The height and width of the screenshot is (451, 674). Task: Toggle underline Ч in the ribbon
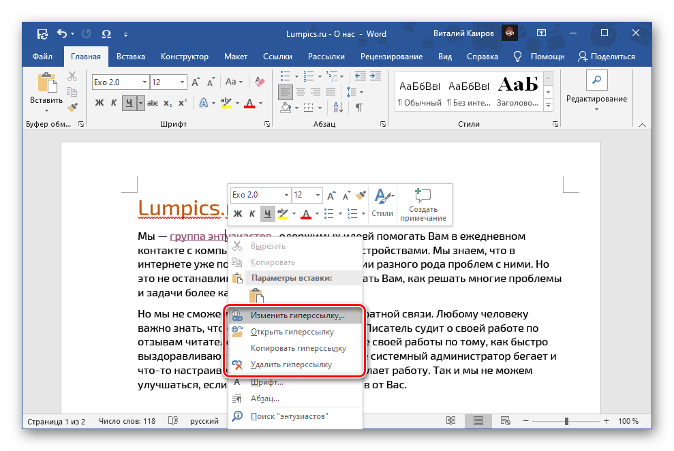coord(129,103)
